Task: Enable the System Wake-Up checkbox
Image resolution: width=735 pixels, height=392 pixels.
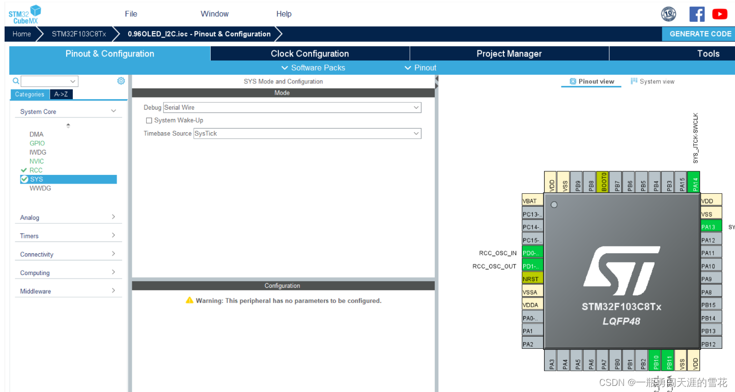Action: tap(149, 120)
